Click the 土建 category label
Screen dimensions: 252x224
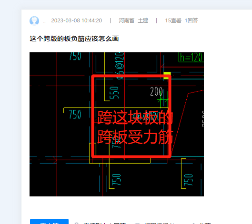[x=143, y=20]
